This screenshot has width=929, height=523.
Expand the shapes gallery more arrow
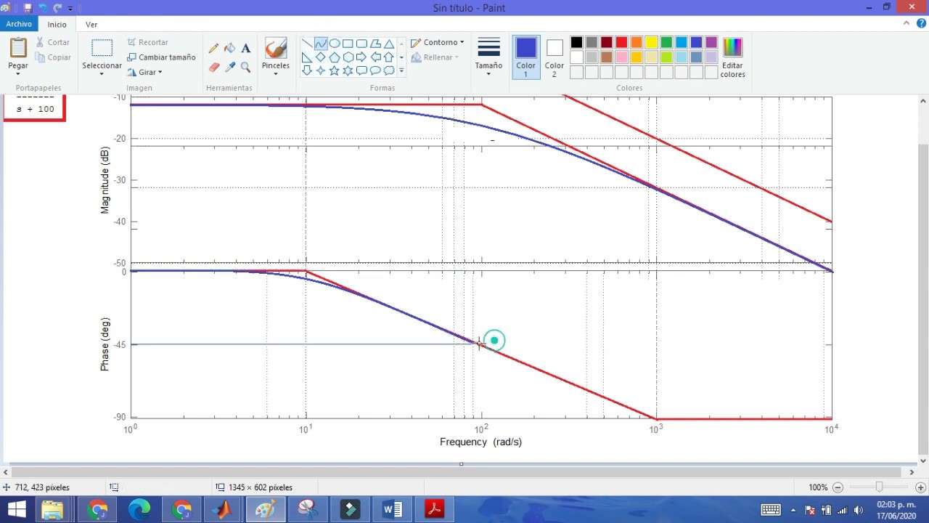click(401, 70)
